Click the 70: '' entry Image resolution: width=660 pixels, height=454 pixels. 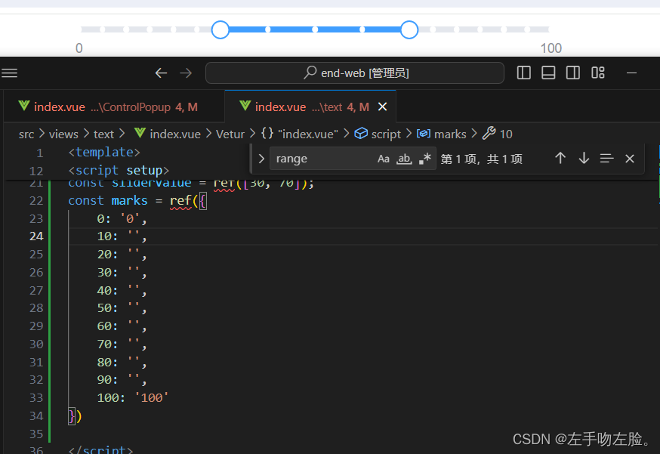coord(122,344)
